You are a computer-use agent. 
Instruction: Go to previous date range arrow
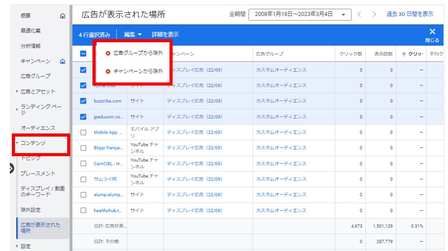360,14
